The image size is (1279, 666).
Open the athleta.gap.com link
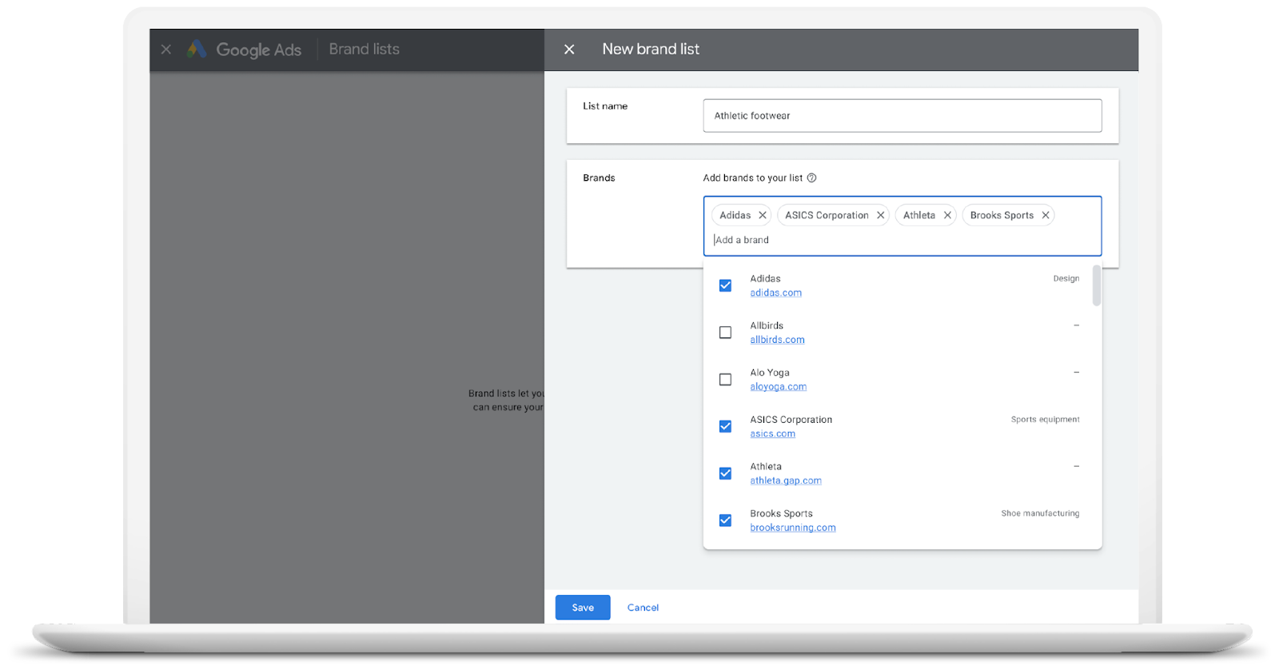click(x=786, y=481)
